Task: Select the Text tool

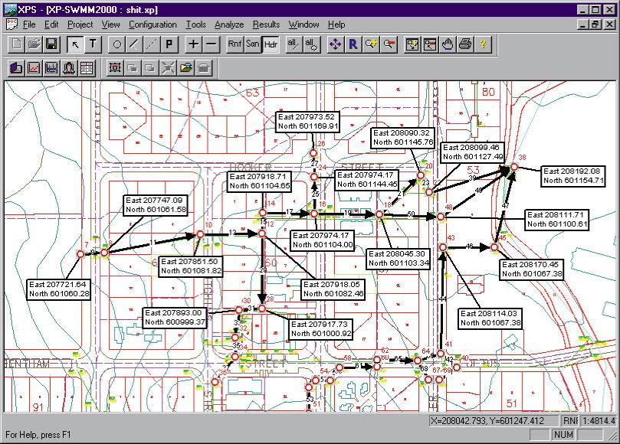Action: click(x=93, y=44)
